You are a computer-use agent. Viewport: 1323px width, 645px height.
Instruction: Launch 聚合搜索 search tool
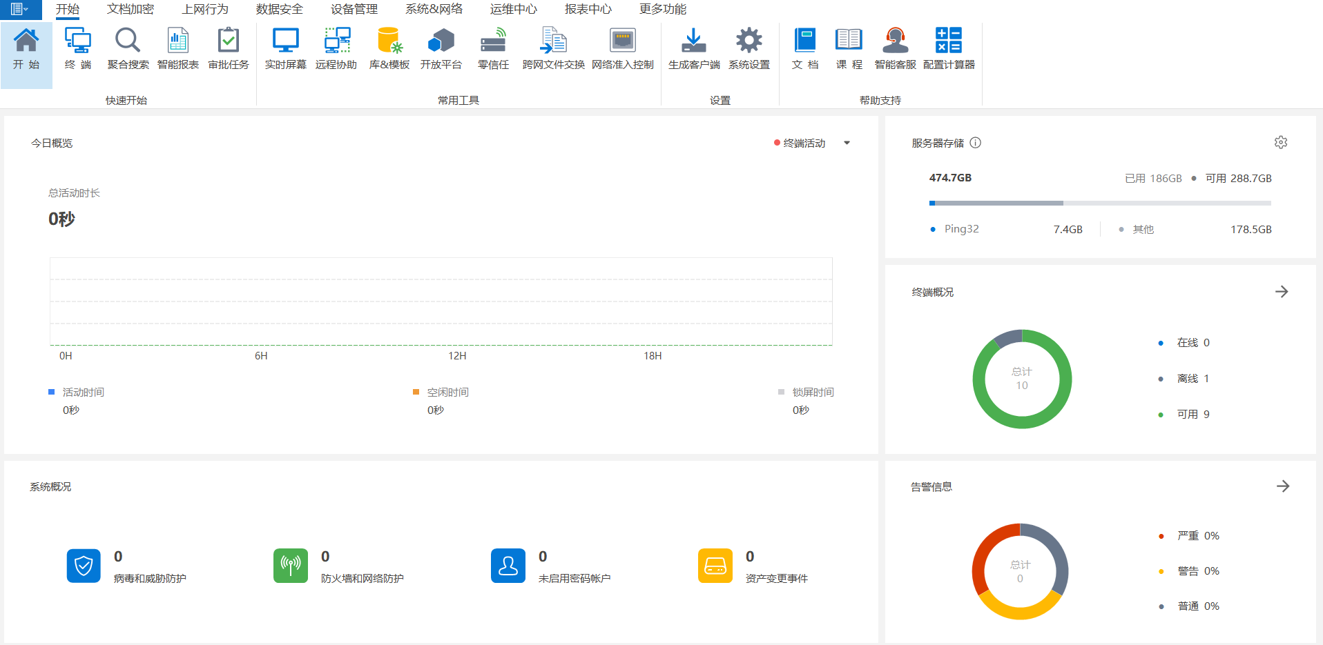click(x=128, y=41)
